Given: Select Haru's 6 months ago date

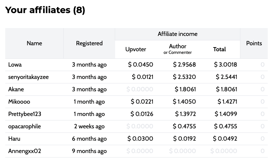Looking at the screenshot, I should (89, 138).
